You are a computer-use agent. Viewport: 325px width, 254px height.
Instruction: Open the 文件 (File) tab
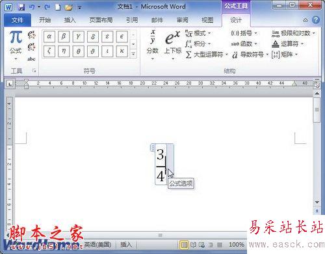click(18, 20)
